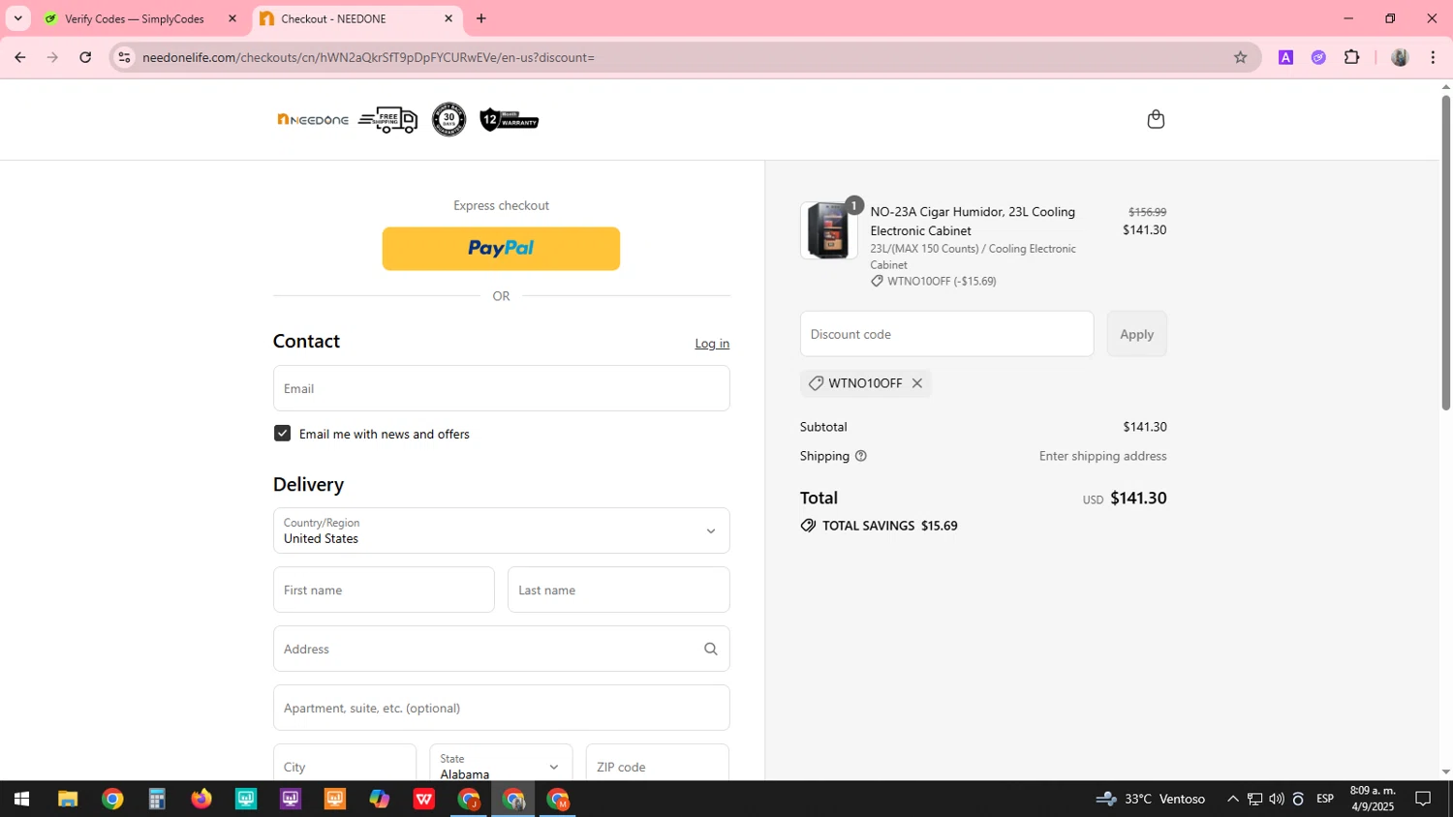Open a new browser tab
The height and width of the screenshot is (817, 1453).
click(x=481, y=18)
